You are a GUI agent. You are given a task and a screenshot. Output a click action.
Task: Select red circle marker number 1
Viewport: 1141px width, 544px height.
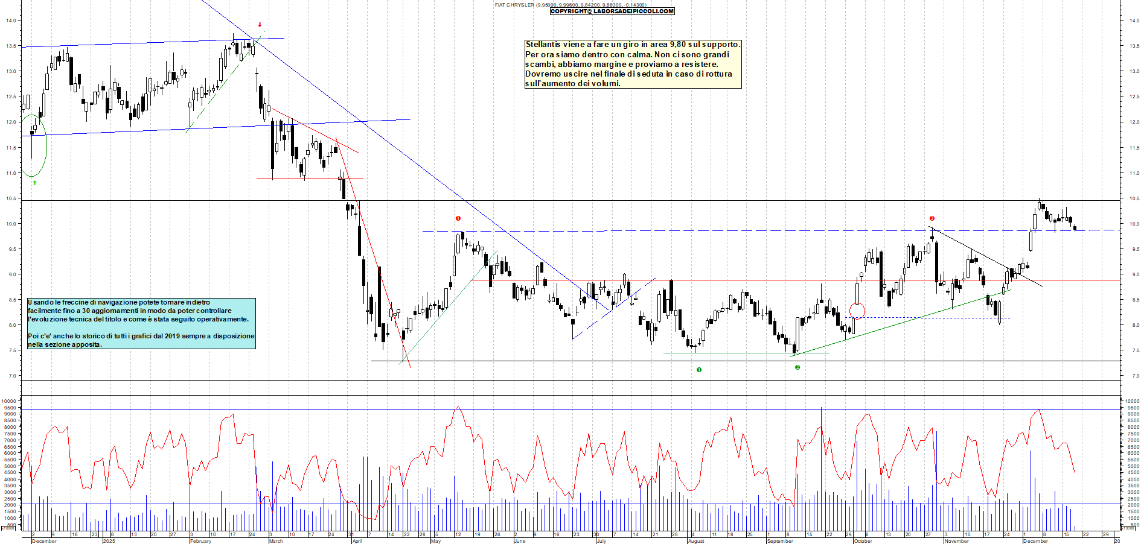(x=458, y=218)
